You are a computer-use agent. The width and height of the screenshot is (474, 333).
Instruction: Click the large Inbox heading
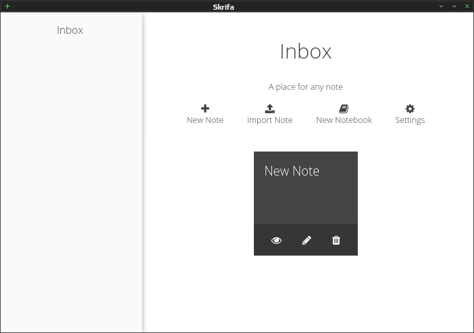pos(306,51)
